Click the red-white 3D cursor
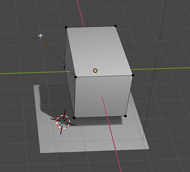 click(x=63, y=122)
